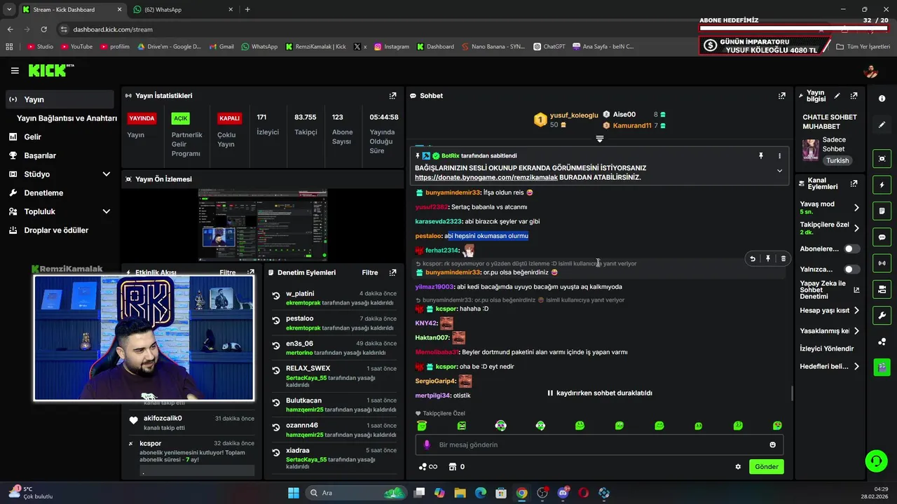Click the document icon in right sidebar
Screen dimensions: 897x504
[x=882, y=211]
